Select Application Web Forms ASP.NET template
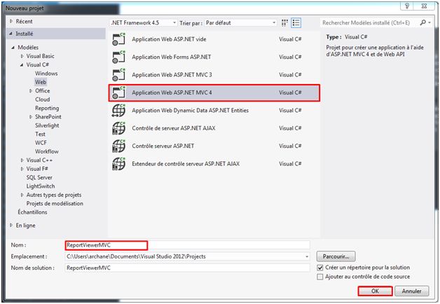This screenshot has height=304, width=440. click(x=214, y=57)
